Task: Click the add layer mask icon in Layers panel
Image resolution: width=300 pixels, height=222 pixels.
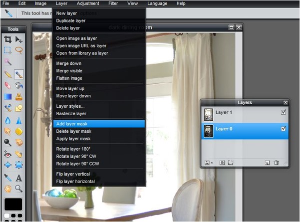Action: click(x=222, y=163)
